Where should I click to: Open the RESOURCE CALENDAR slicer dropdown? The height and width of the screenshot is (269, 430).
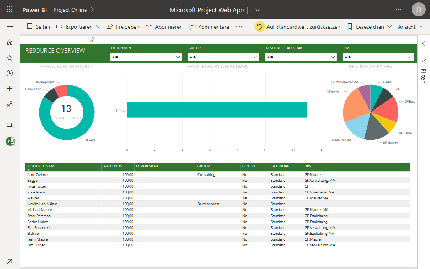tap(301, 57)
